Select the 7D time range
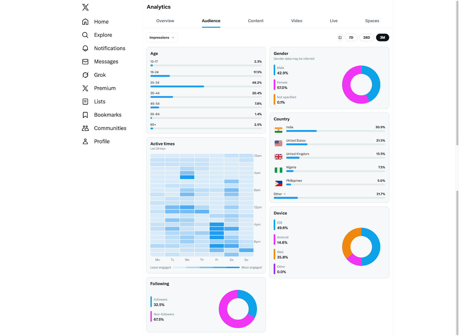Image resolution: width=459 pixels, height=336 pixels. (351, 37)
